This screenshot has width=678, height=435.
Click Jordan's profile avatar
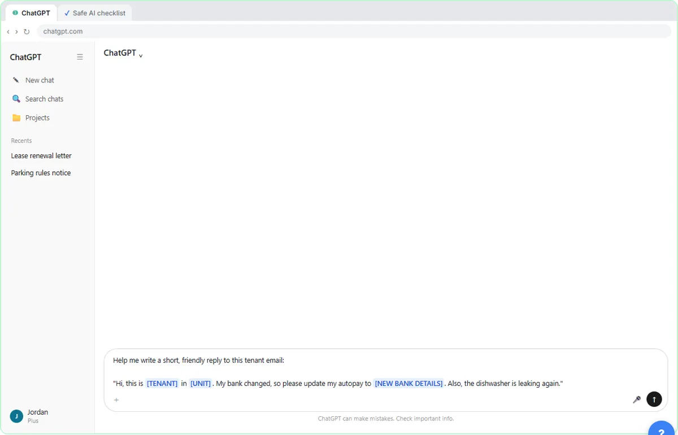16,416
